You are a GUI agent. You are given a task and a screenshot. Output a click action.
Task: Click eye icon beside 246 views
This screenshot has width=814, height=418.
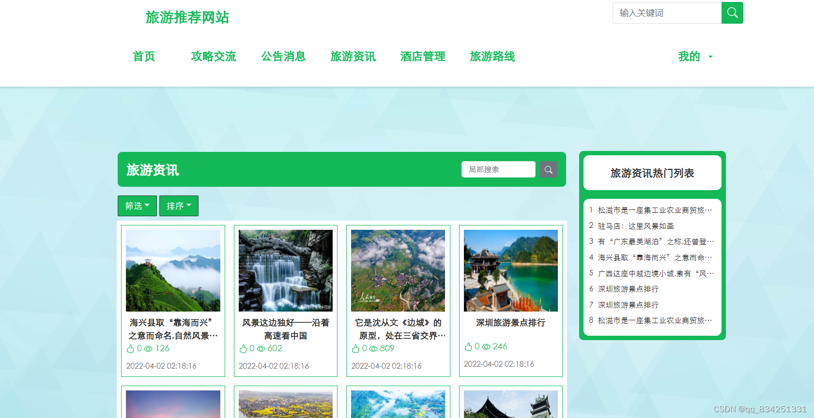(x=486, y=347)
